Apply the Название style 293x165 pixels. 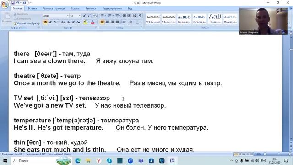tap(215, 19)
